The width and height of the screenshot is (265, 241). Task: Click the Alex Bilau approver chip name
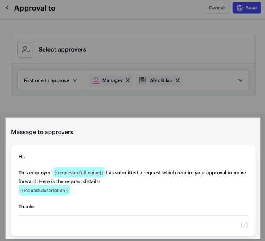coord(161,80)
